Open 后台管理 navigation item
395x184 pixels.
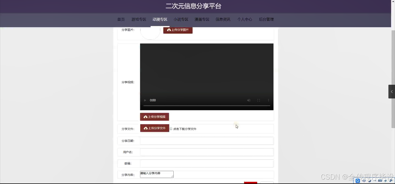click(x=266, y=19)
